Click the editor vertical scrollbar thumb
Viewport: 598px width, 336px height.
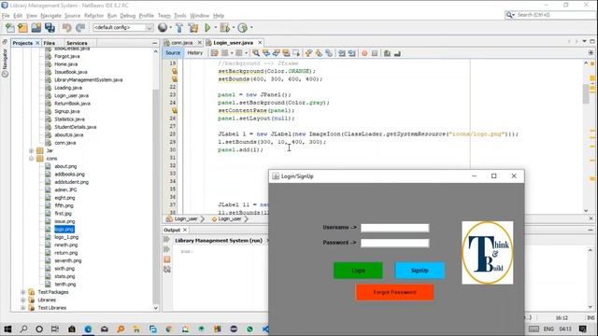click(x=586, y=93)
